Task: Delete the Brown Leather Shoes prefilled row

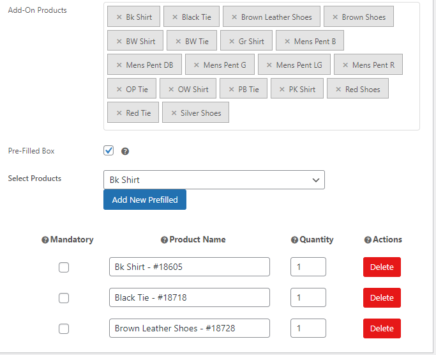Action: point(382,328)
